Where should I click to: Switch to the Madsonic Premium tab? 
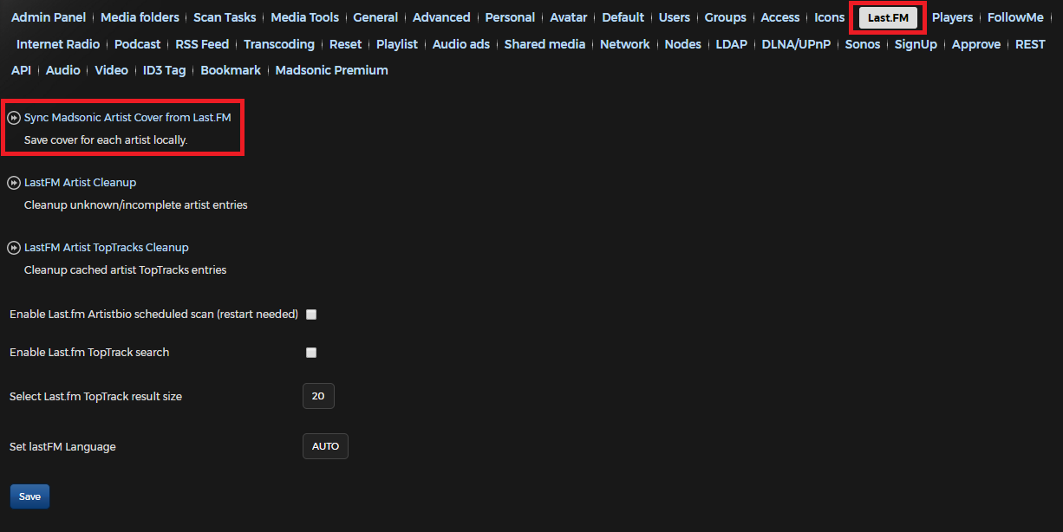coord(331,70)
